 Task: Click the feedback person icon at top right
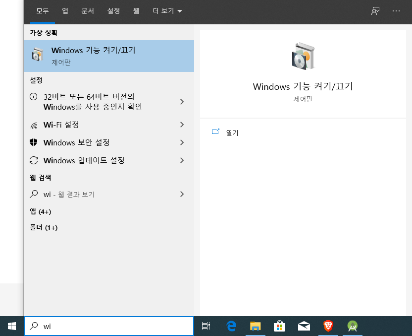pyautogui.click(x=375, y=11)
